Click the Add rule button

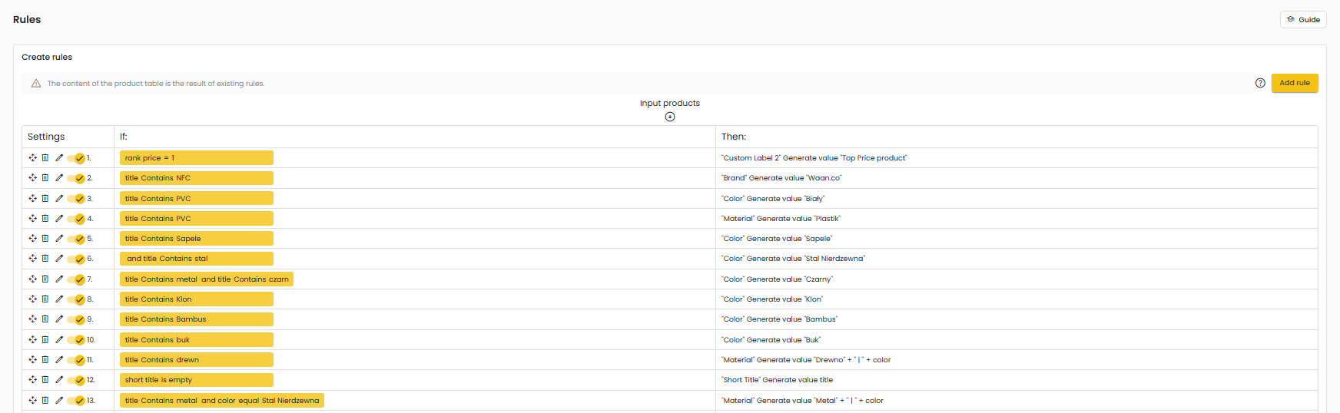[x=1295, y=83]
